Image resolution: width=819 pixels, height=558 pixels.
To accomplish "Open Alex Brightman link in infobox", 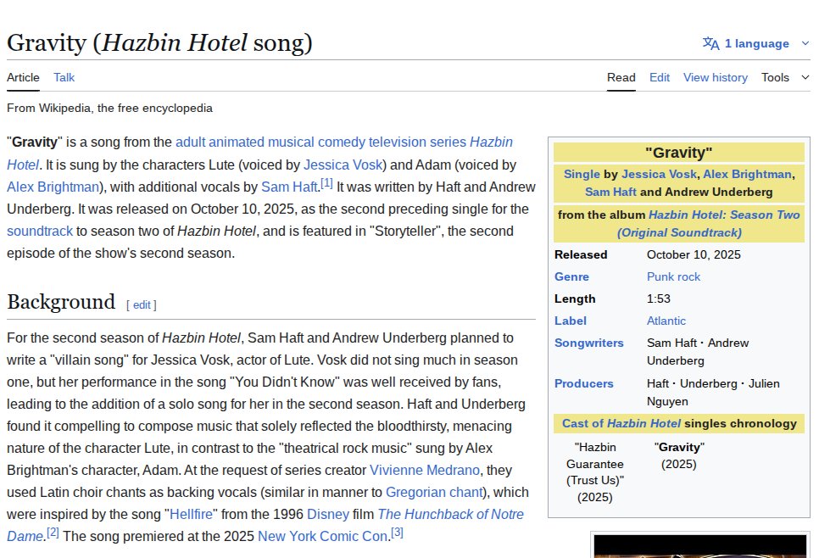I will tap(748, 174).
